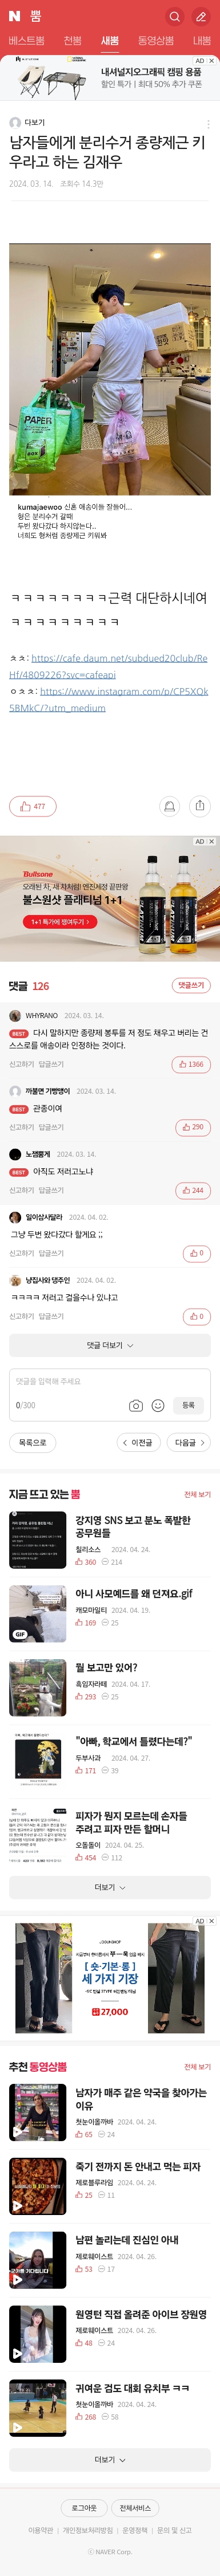Screen dimensions: 220x2576
Task: Open the cafe.daum.net source link
Action: pyautogui.click(x=109, y=667)
